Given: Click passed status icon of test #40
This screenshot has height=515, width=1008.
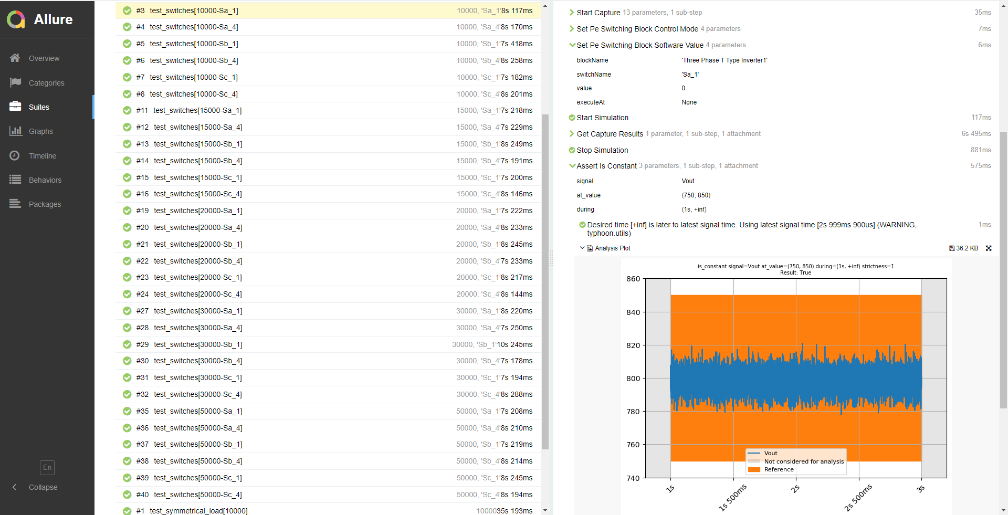Looking at the screenshot, I should point(127,495).
